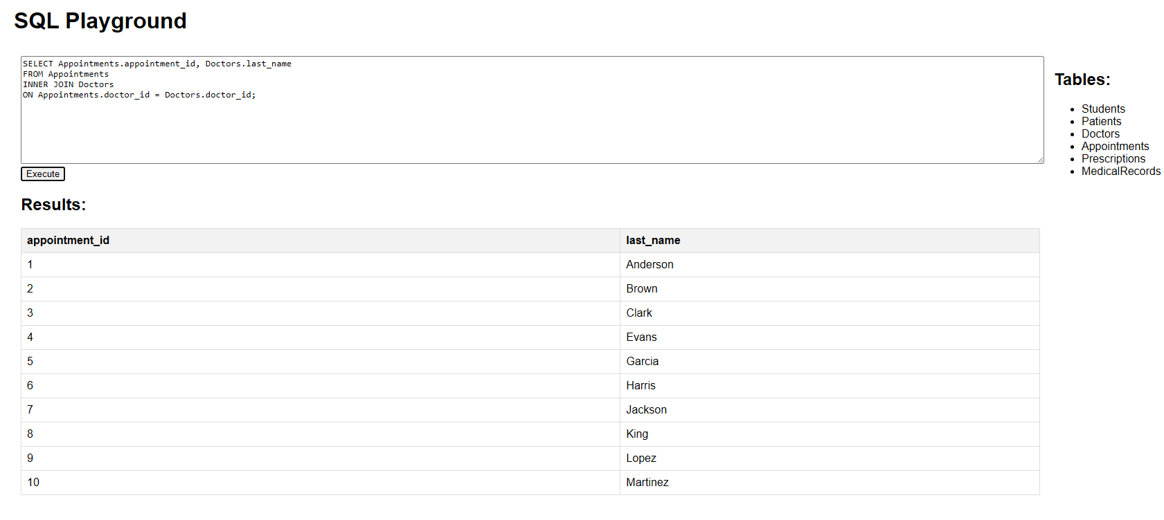This screenshot has height=520, width=1164.
Task: Select the Jackson last name cell
Action: (x=646, y=410)
